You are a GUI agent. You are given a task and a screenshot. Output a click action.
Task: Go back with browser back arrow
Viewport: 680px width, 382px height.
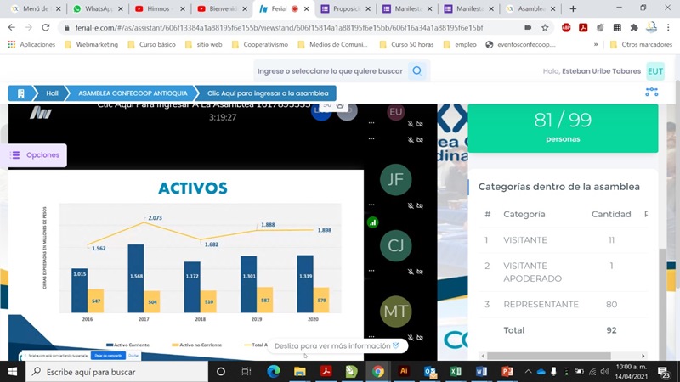pos(12,28)
